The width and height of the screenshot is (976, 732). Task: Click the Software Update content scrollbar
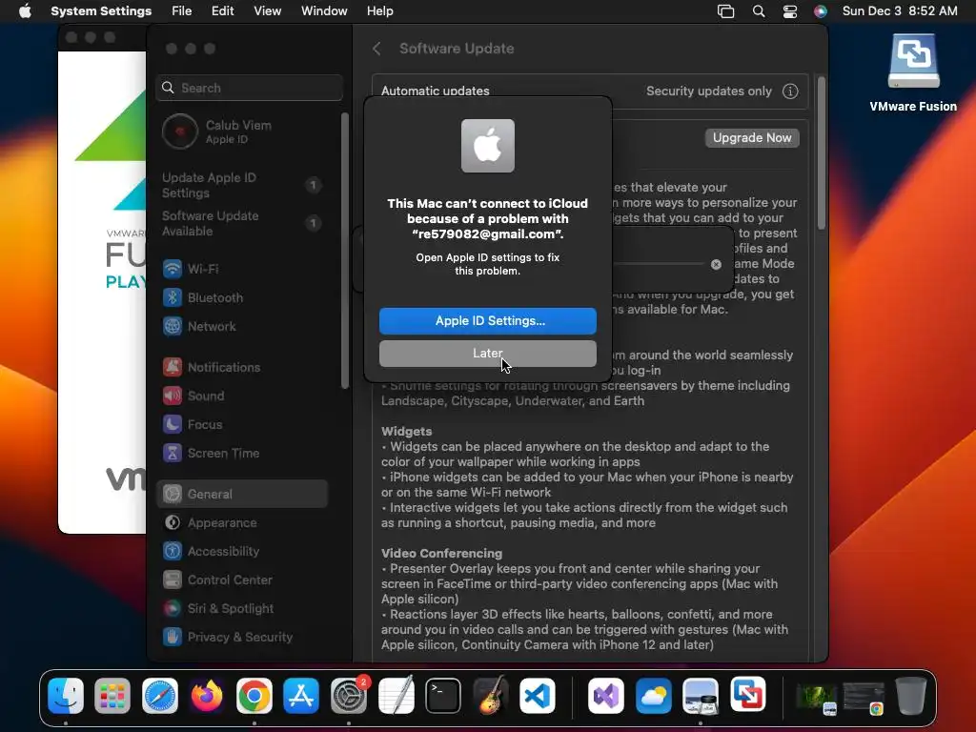click(x=822, y=153)
